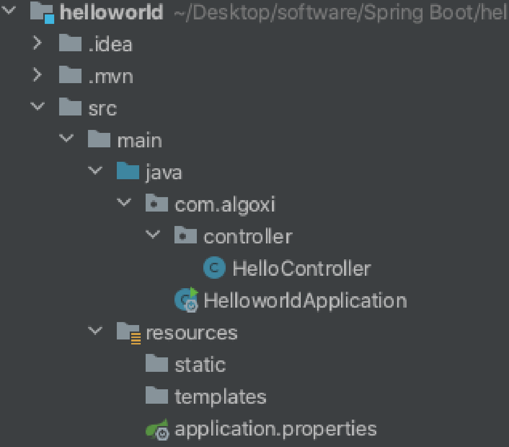
Task: Expand the .idea directory
Action: (x=37, y=43)
